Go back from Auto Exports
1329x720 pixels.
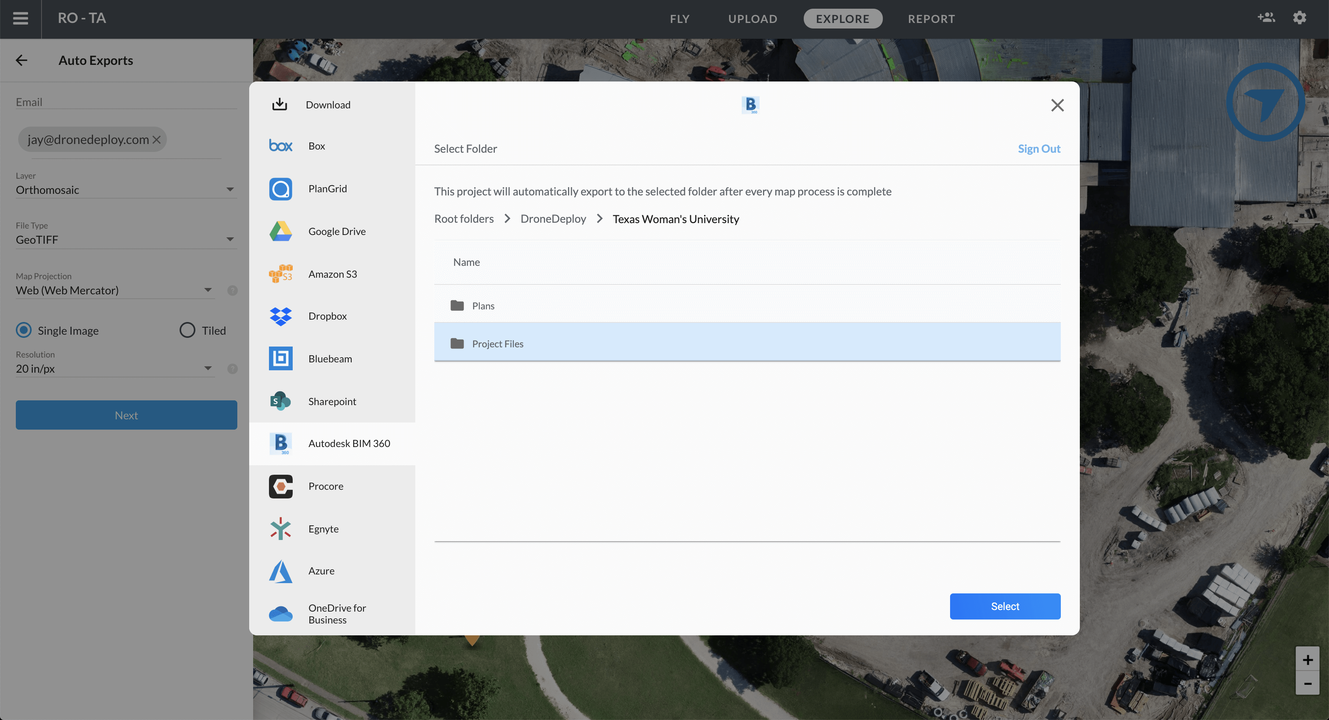tap(21, 61)
